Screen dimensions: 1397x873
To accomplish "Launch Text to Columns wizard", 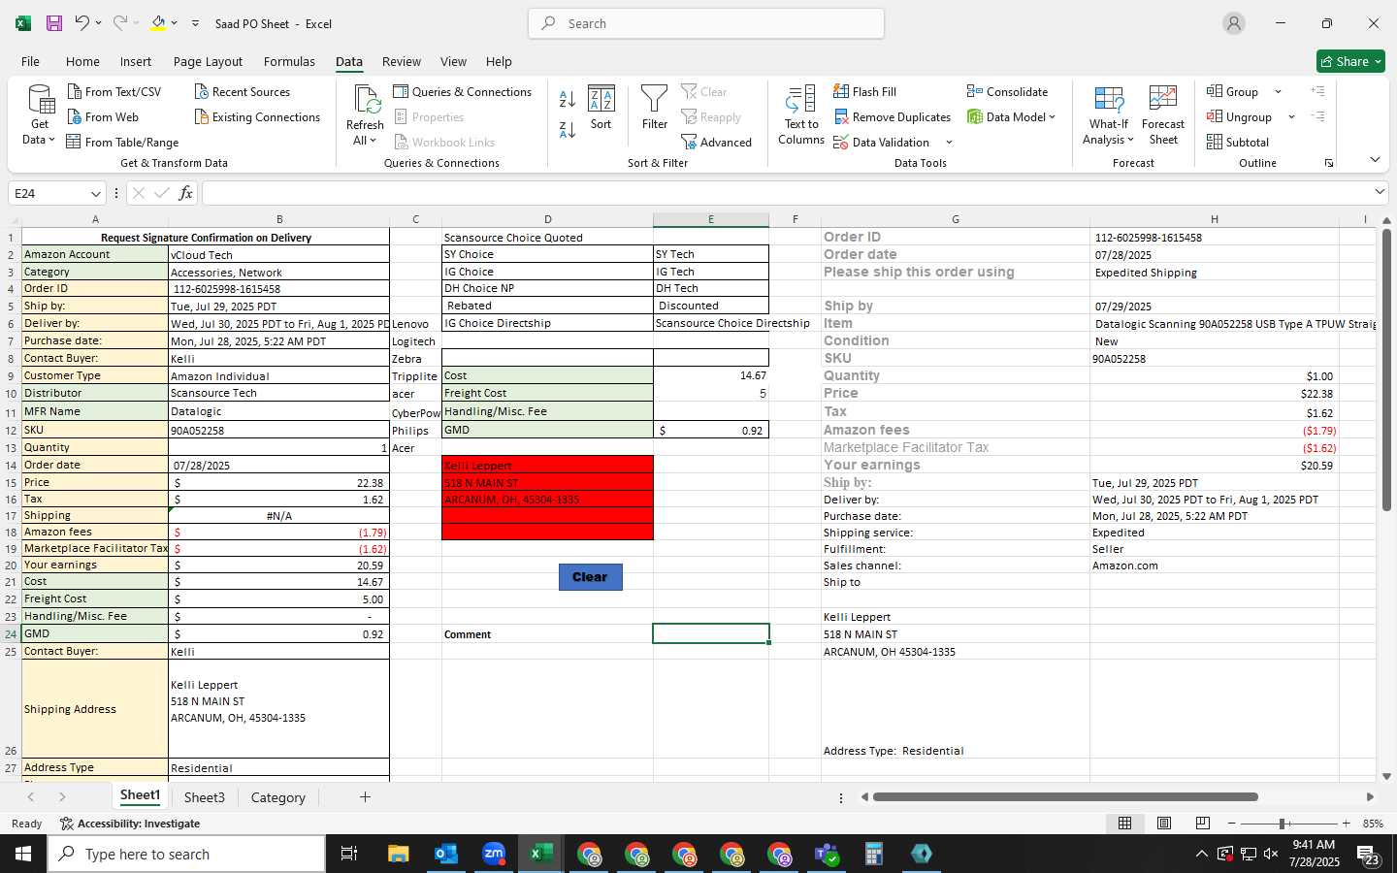I will coord(801,115).
